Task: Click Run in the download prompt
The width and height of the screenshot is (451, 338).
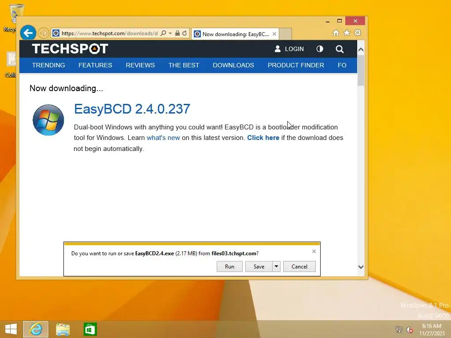Action: point(229,266)
